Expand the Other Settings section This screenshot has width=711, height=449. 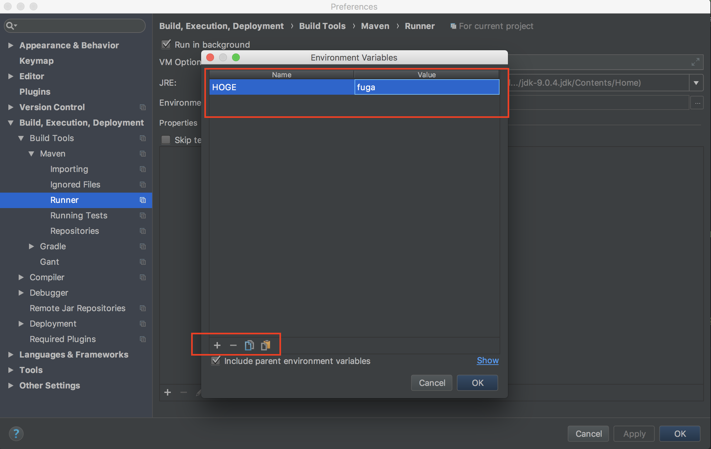11,386
